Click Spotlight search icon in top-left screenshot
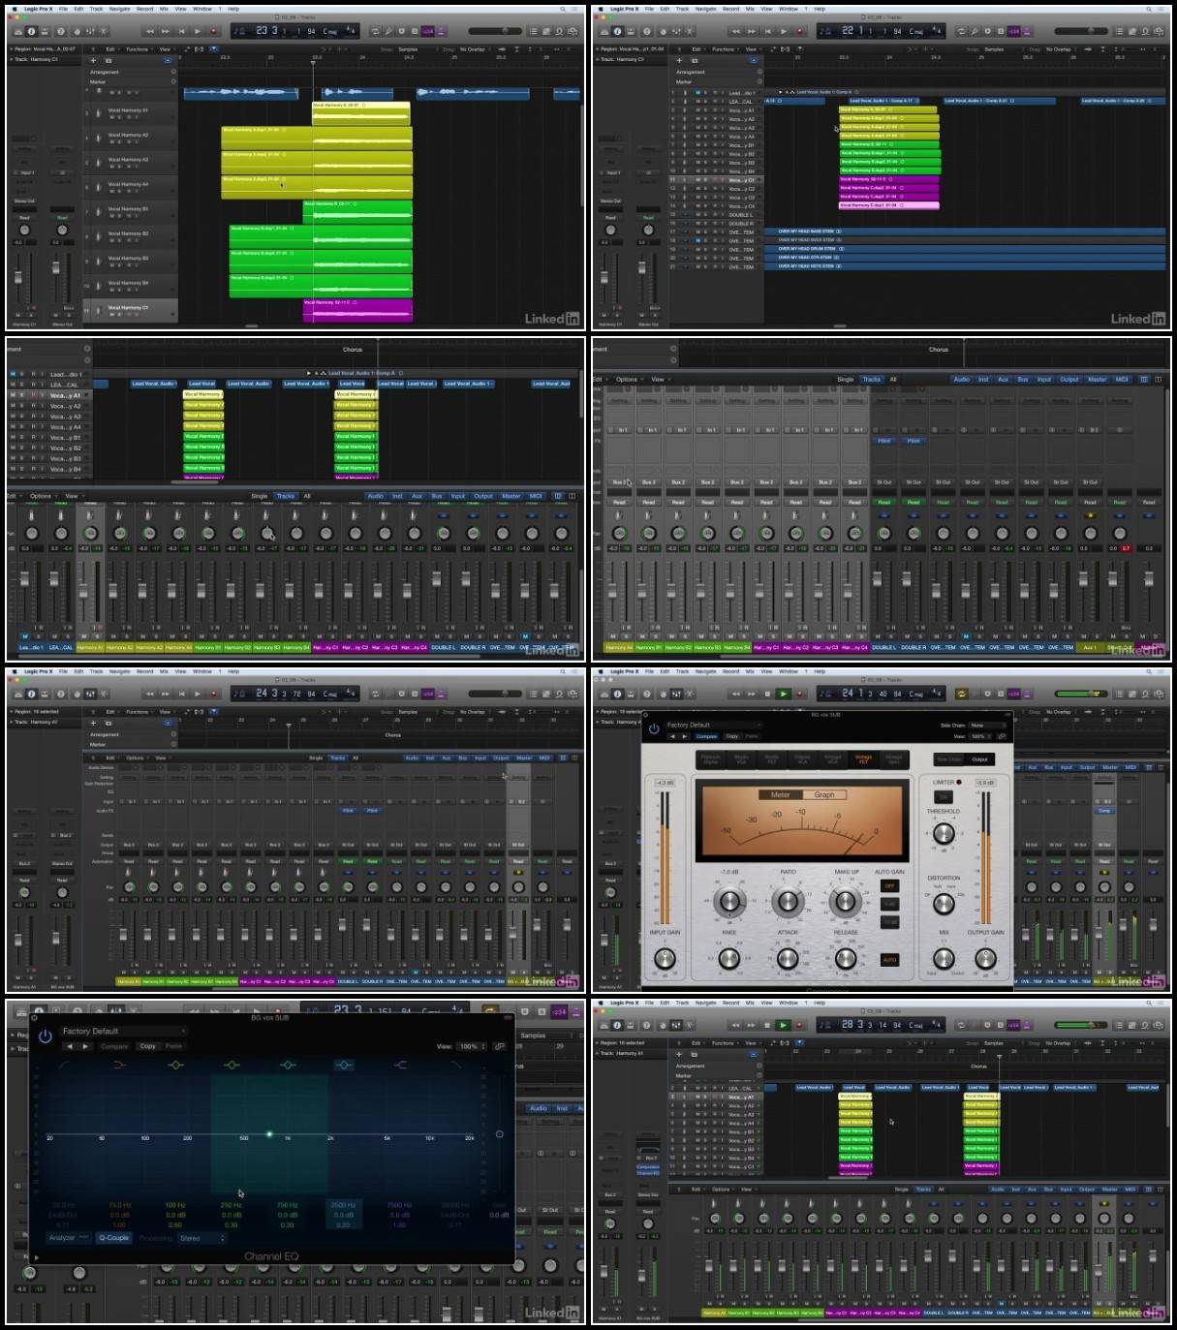This screenshot has height=1330, width=1177. coord(563,9)
